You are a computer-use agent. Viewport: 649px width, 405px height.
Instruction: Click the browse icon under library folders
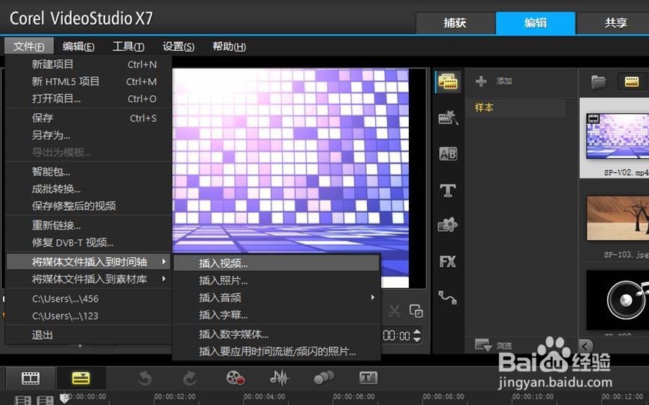click(x=483, y=344)
